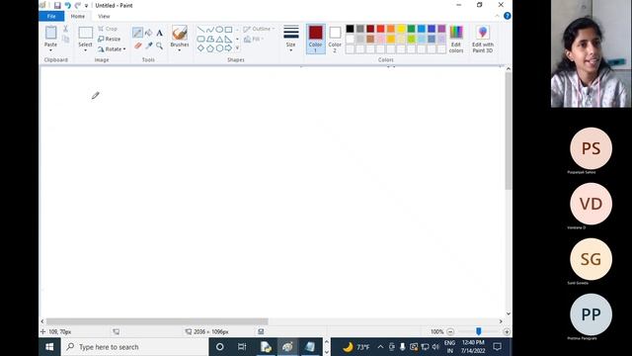This screenshot has height=356, width=632.
Task: Open the shape Fill dropdown
Action: tap(254, 40)
